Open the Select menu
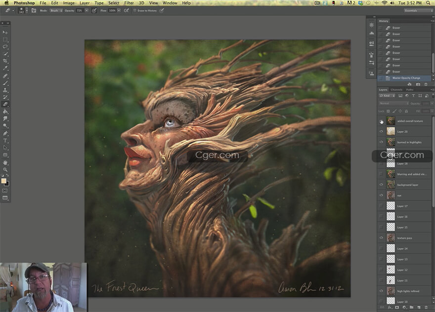435x312 pixels. point(114,3)
